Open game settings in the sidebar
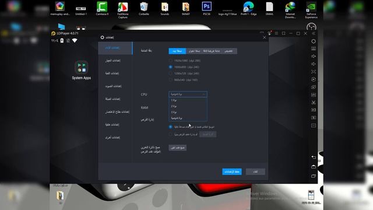Viewport: 373px width, 210px height. pyautogui.click(x=112, y=73)
